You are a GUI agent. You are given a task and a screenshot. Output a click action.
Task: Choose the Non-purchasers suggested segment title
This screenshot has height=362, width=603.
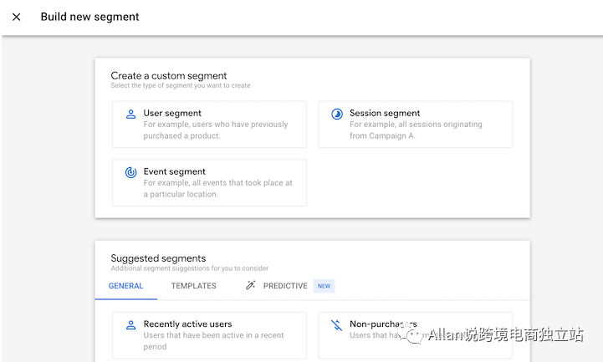[383, 324]
